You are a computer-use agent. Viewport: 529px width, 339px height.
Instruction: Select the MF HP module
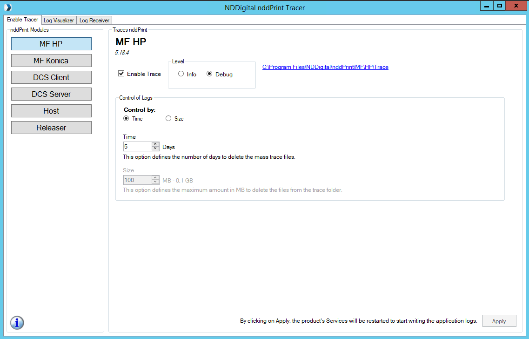click(51, 44)
